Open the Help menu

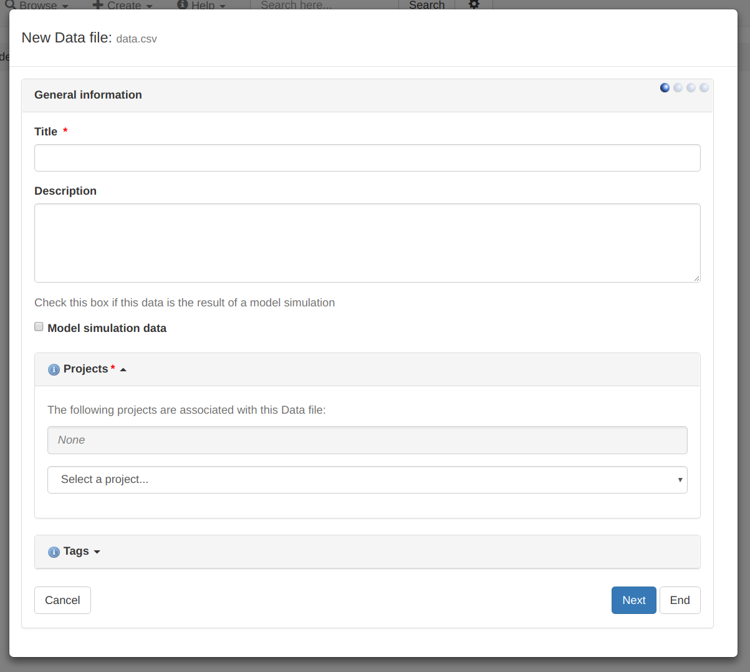[202, 6]
